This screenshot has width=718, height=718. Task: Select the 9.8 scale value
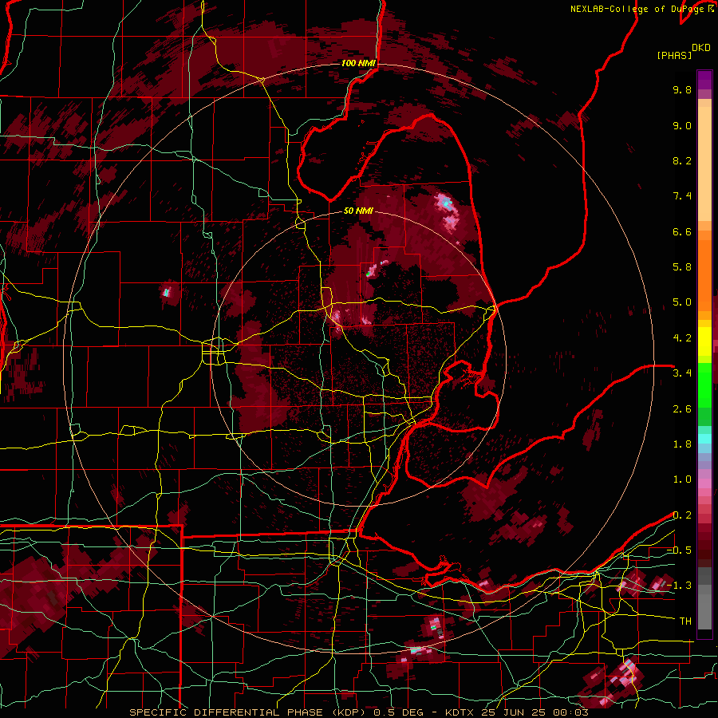682,89
